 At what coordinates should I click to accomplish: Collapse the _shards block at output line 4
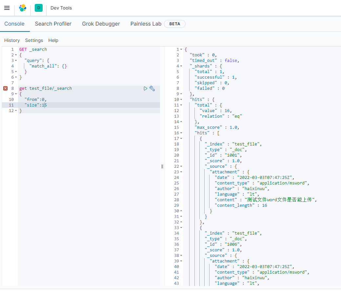181,66
